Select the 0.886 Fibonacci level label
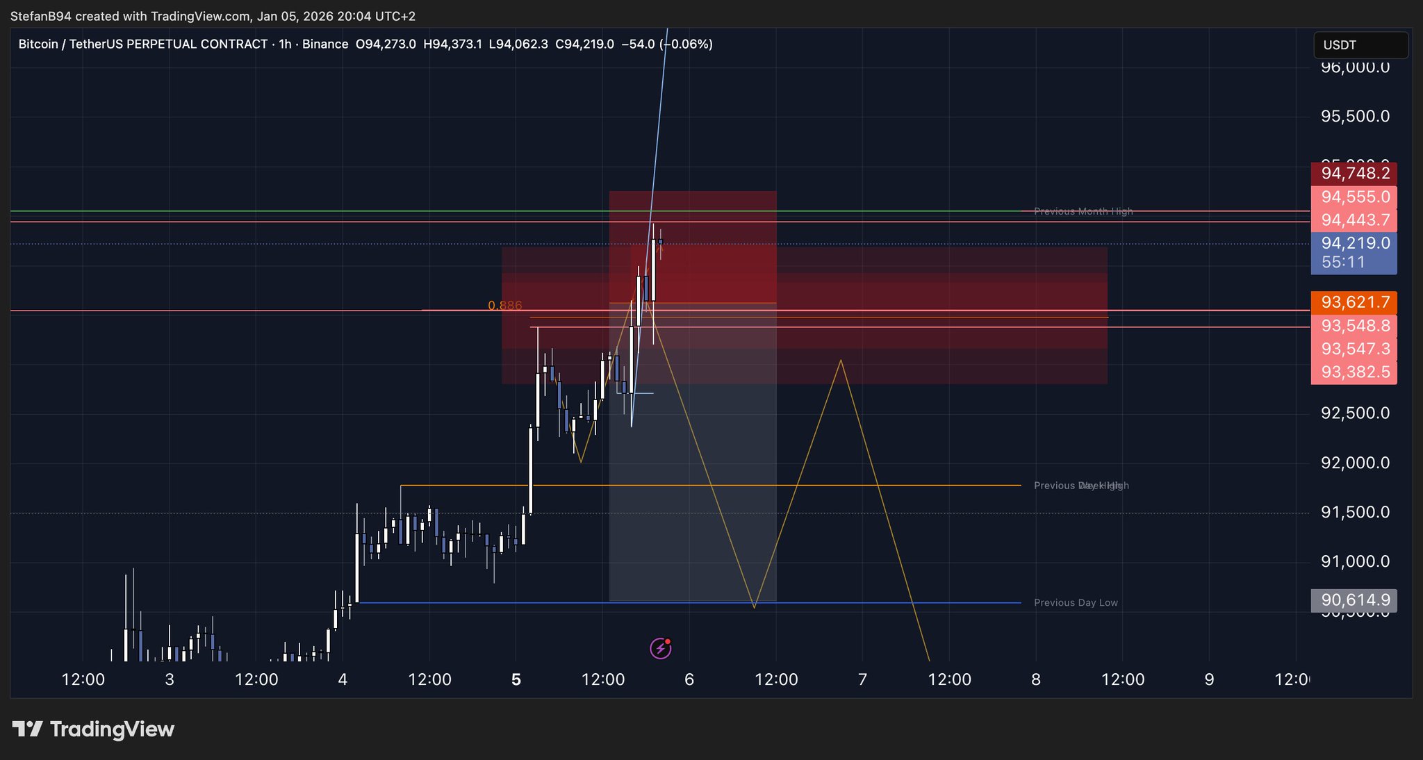 [505, 306]
